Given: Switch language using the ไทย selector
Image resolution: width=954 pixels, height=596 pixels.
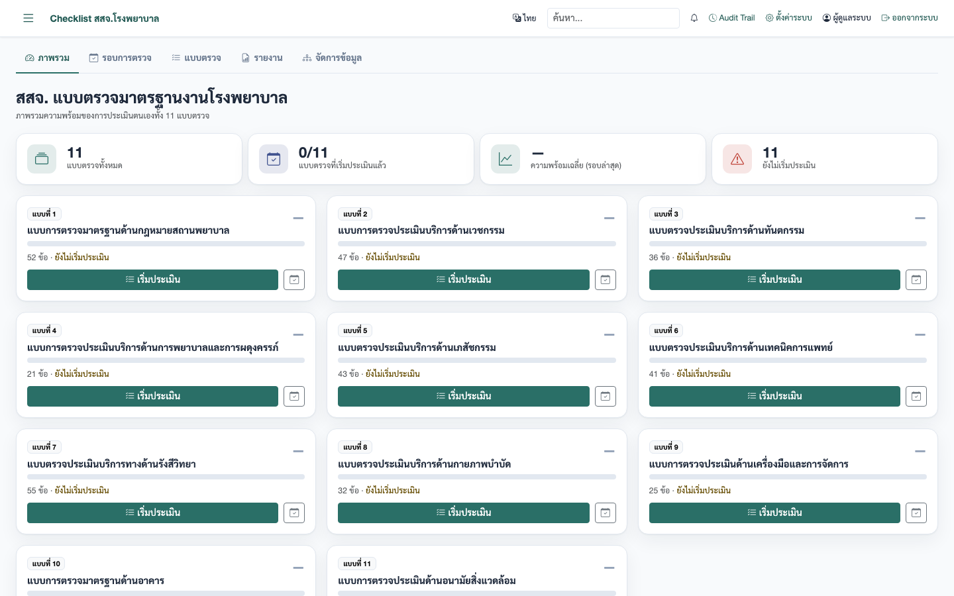Looking at the screenshot, I should click(524, 18).
